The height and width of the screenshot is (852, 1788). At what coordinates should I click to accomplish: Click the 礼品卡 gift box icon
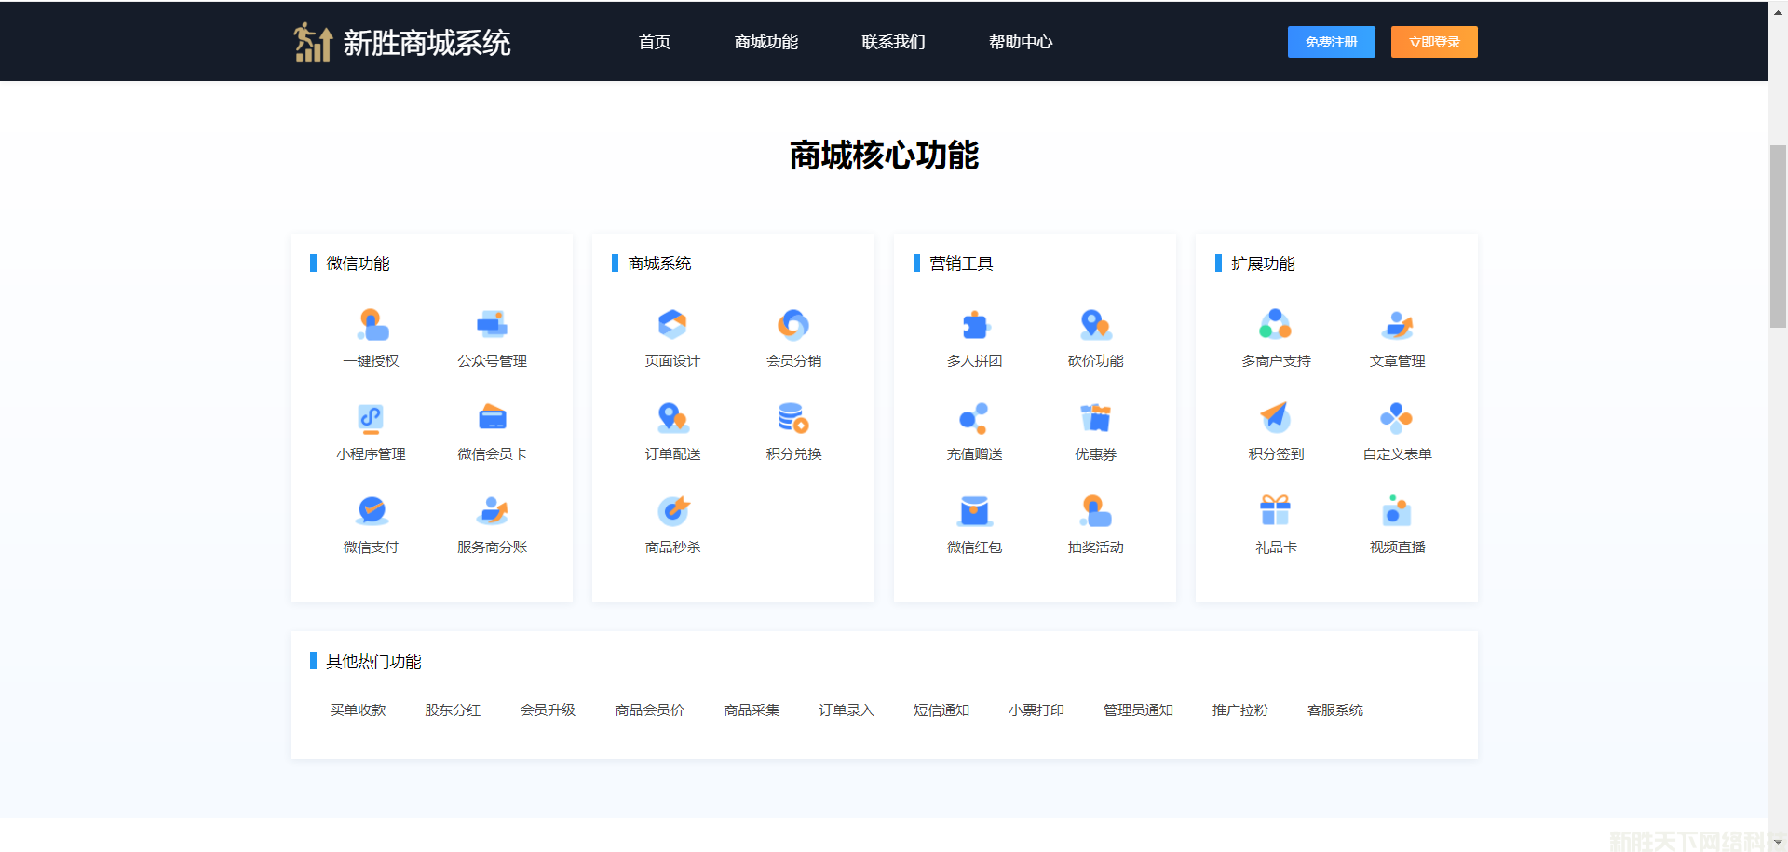(1276, 511)
